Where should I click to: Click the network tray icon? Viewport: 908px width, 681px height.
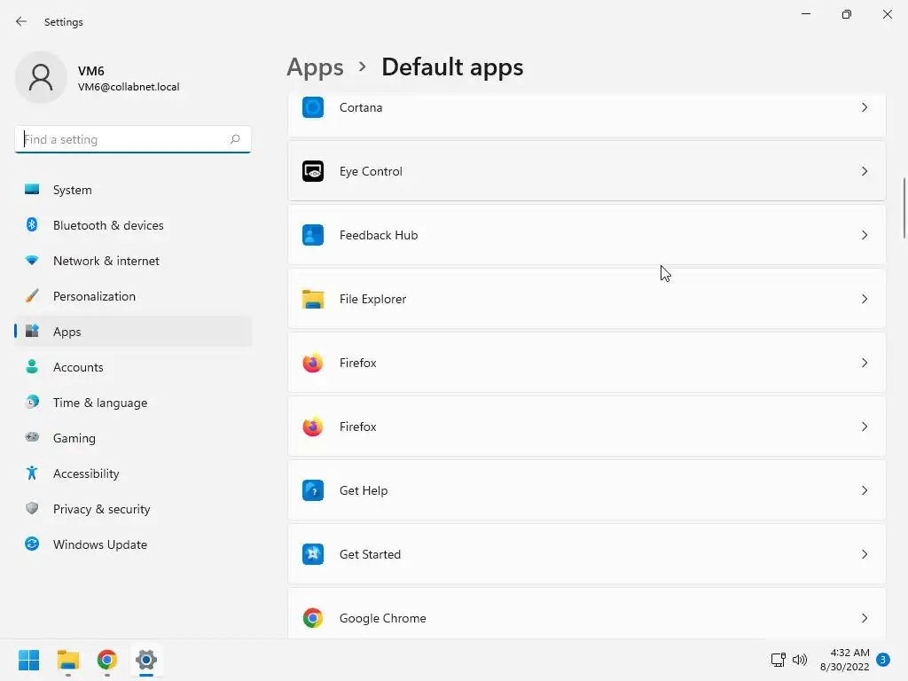pyautogui.click(x=778, y=660)
